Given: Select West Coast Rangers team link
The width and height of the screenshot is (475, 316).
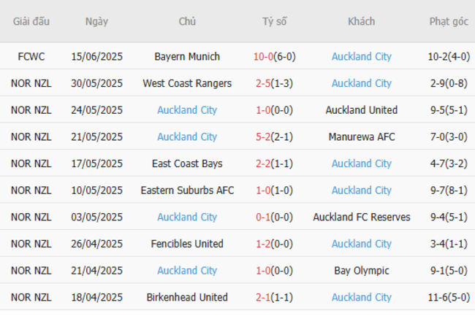Looking at the screenshot, I should pos(187,83).
